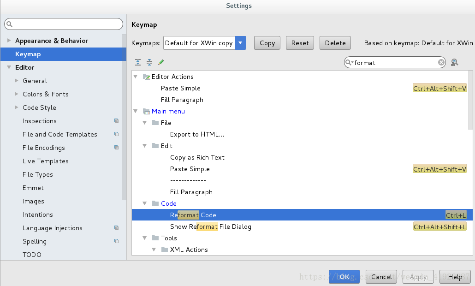
Task: Click the Tools folder icon in keymap tree
Action: tap(155, 238)
